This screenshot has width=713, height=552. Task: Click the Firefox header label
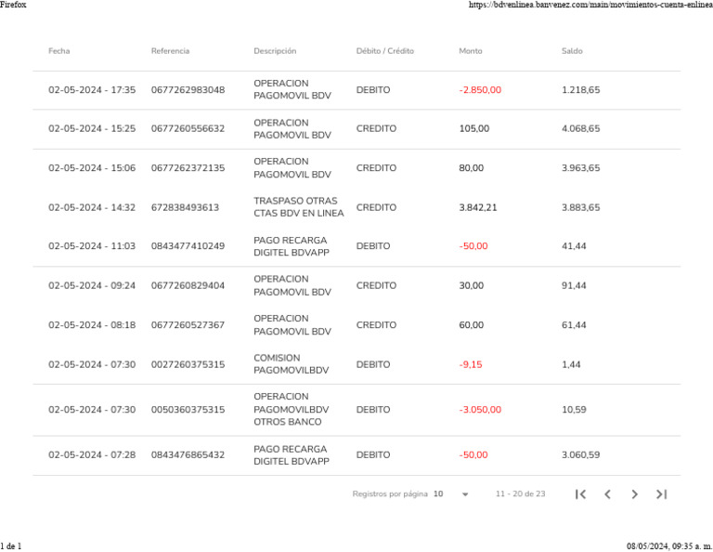(x=13, y=5)
